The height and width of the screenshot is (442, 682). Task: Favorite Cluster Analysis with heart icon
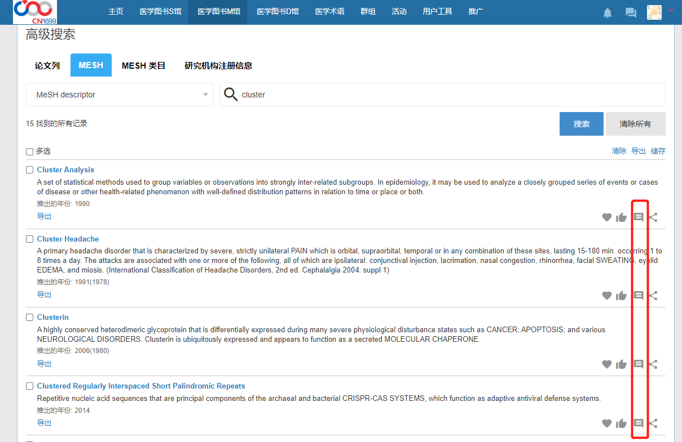(606, 217)
